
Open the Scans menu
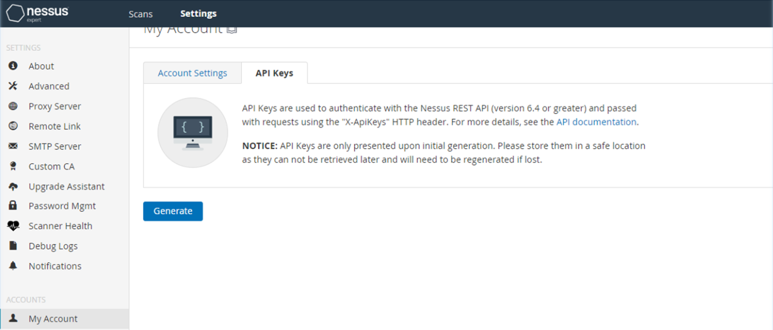(140, 13)
